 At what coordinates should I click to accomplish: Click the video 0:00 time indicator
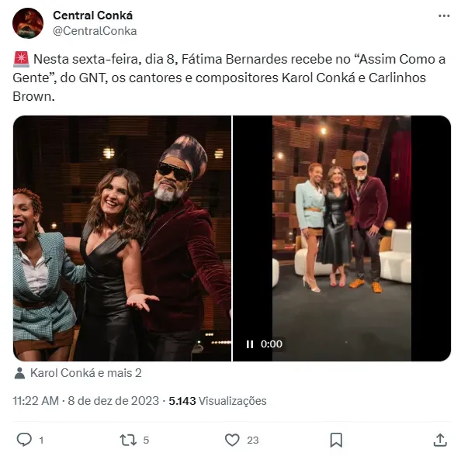[x=272, y=344]
